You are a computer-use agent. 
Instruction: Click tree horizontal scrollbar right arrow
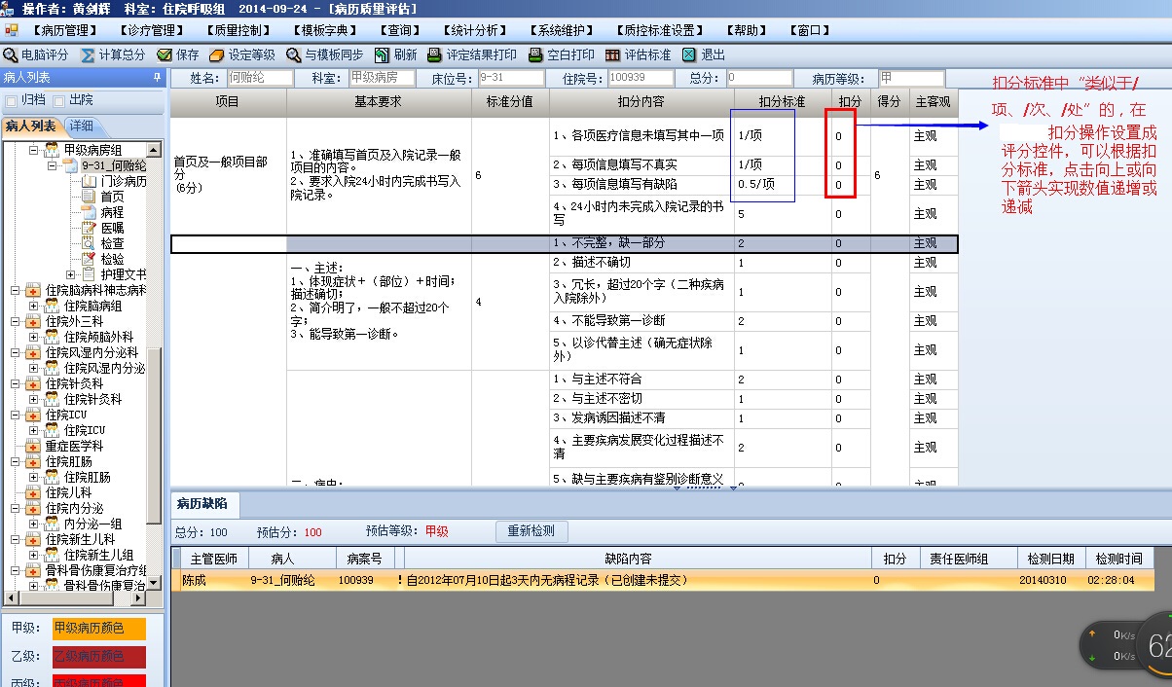pos(140,597)
